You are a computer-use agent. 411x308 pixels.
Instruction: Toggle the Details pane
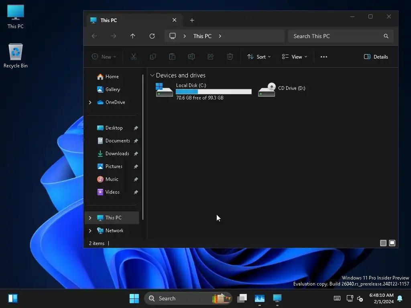click(376, 57)
